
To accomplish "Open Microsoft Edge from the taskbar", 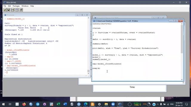I will (x=86, y=104).
